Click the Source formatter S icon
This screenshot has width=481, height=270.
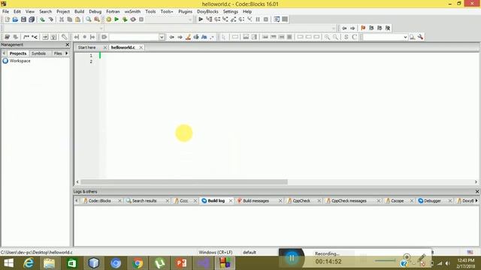pos(346,37)
